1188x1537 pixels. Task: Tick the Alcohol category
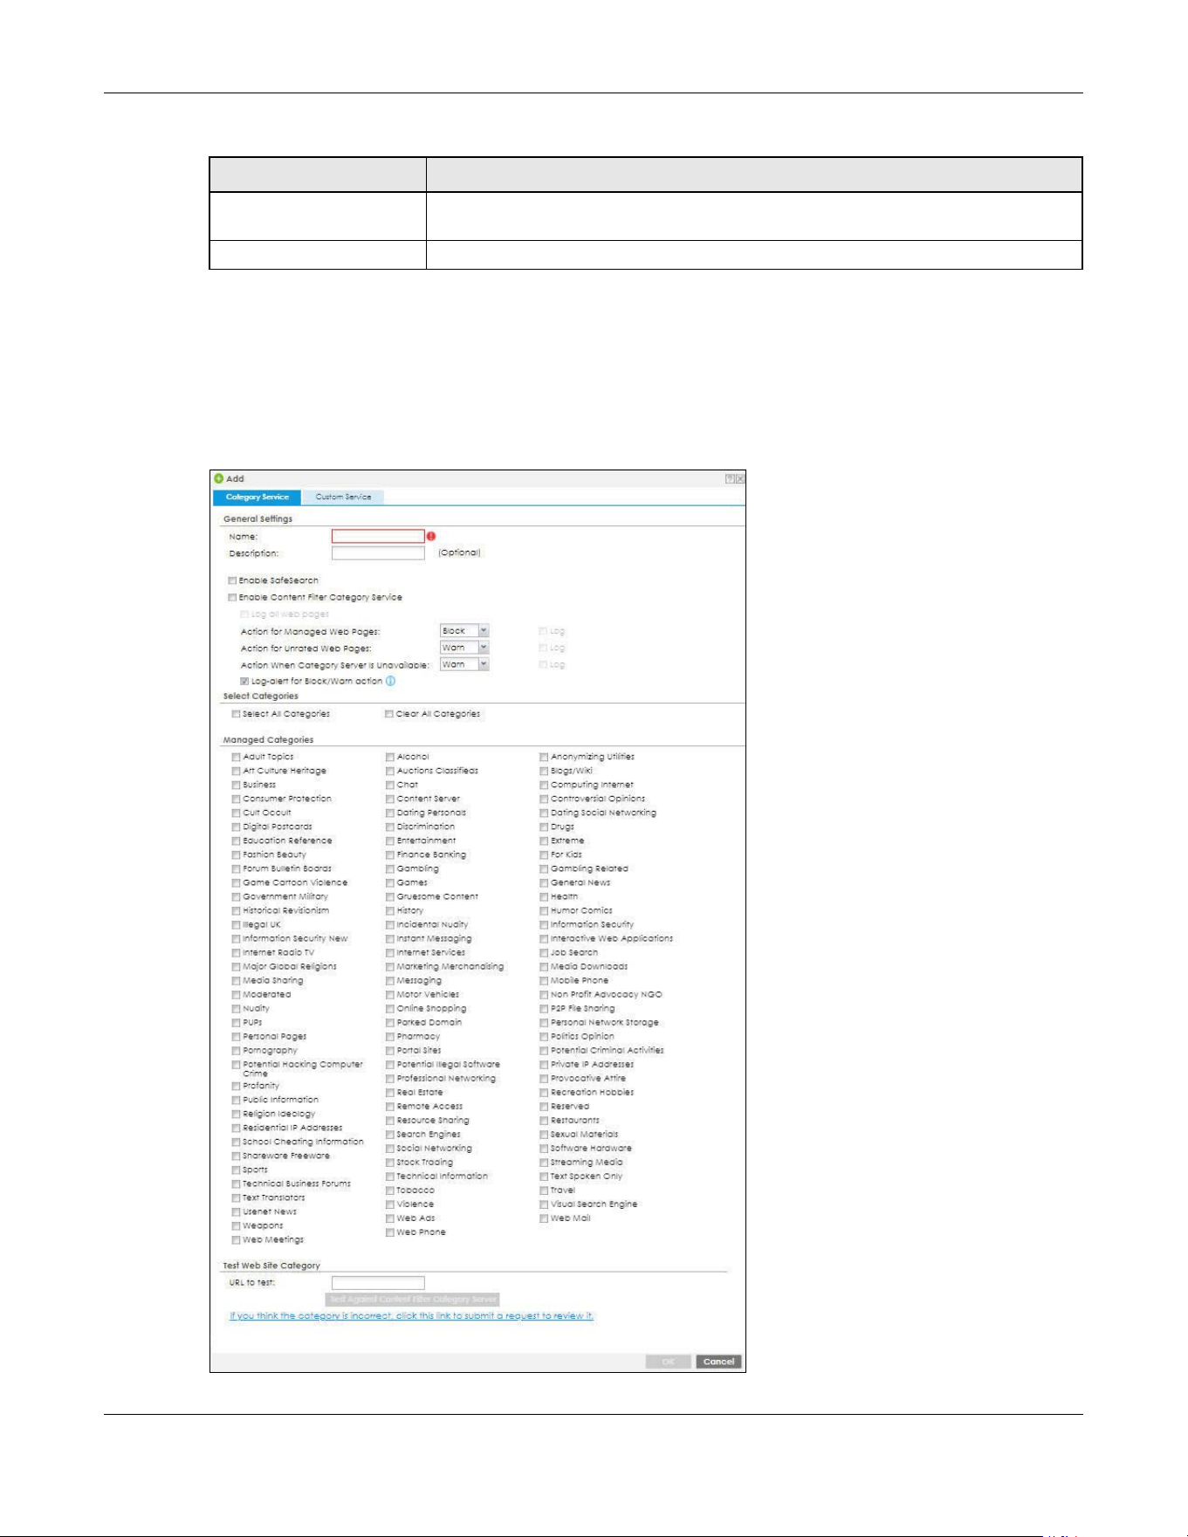click(x=390, y=757)
